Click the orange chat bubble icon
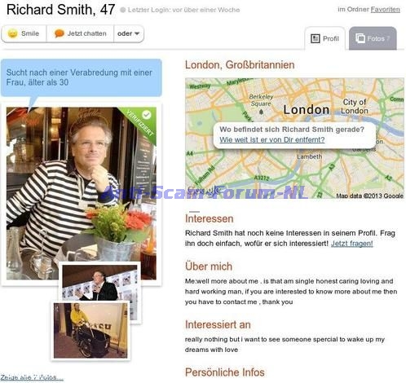Image resolution: width=406 pixels, height=383 pixels. [59, 33]
